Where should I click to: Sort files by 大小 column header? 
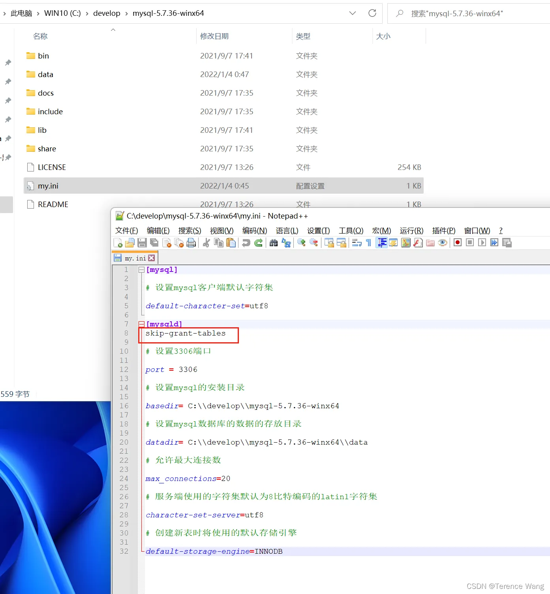coord(383,36)
